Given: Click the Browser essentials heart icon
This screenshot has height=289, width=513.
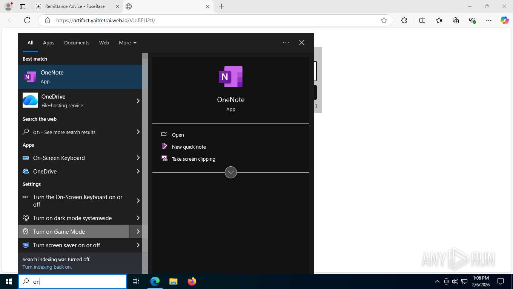Looking at the screenshot, I should 472,20.
